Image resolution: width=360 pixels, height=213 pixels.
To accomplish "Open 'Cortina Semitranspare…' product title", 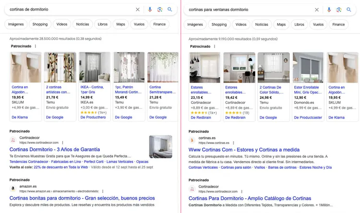I will (x=162, y=90).
